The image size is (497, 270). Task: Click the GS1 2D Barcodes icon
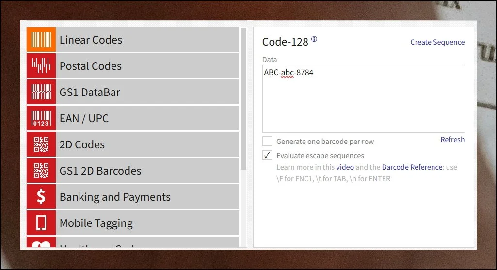pos(41,171)
